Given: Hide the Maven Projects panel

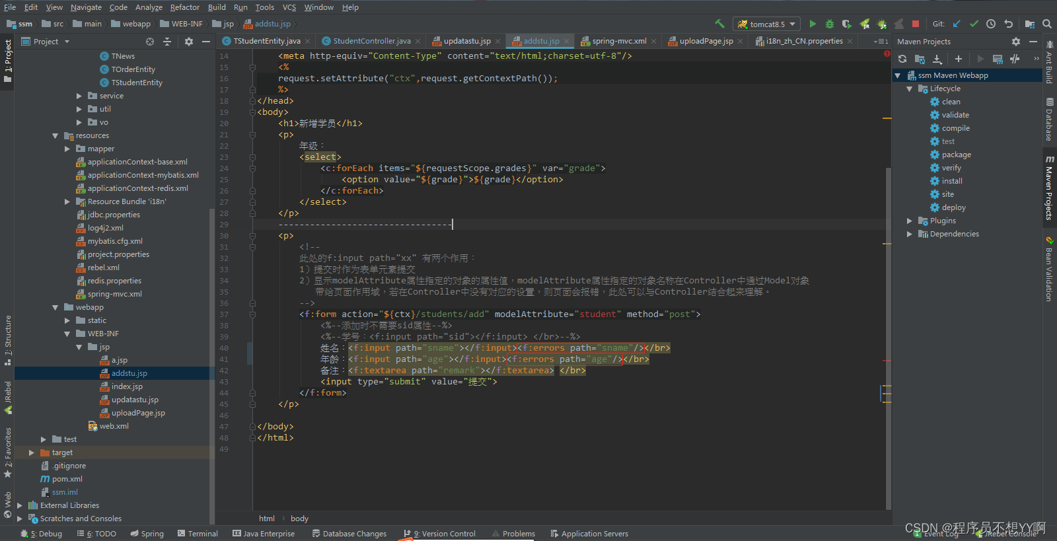Looking at the screenshot, I should tap(1033, 42).
